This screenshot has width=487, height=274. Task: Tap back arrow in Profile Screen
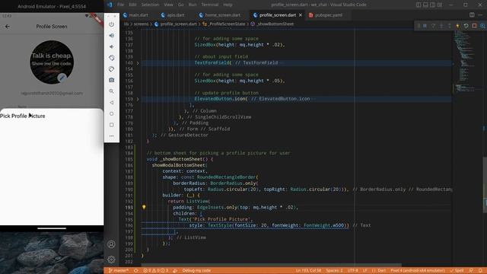tap(7, 27)
